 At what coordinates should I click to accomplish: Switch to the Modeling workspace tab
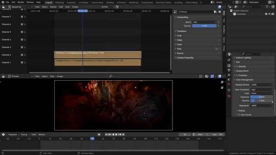click(x=60, y=3)
